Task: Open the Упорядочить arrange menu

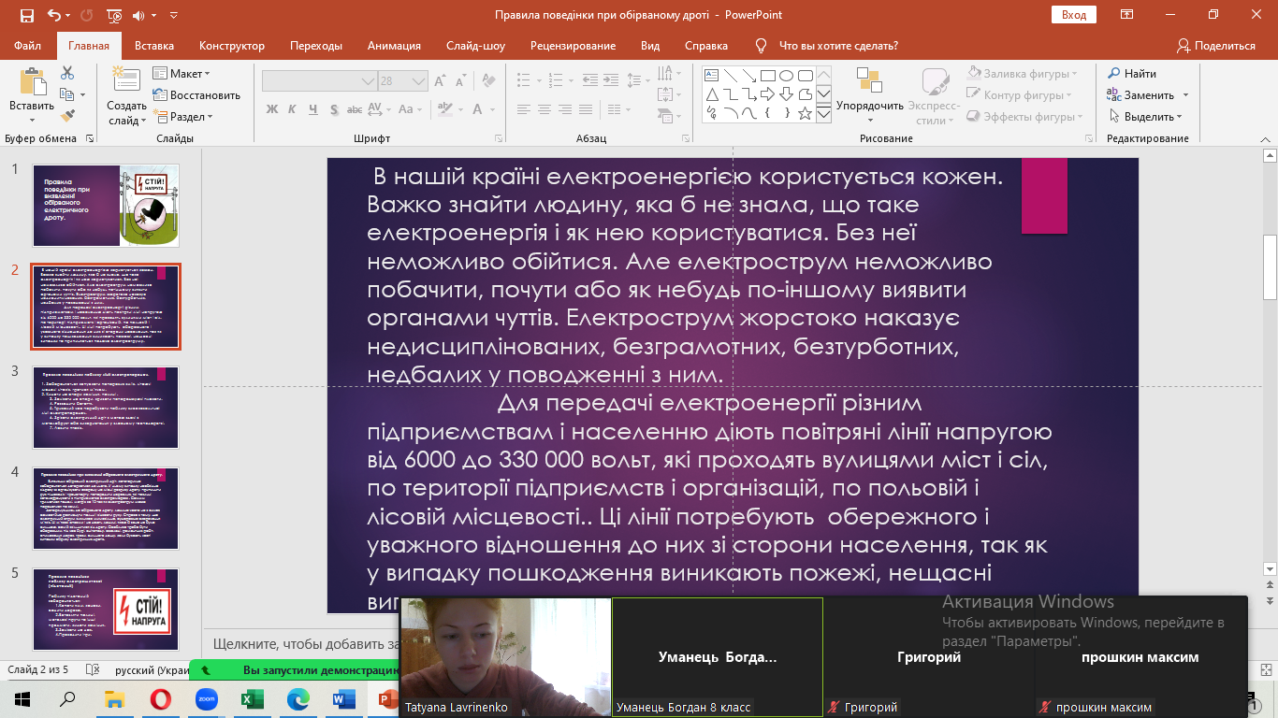Action: (870, 95)
